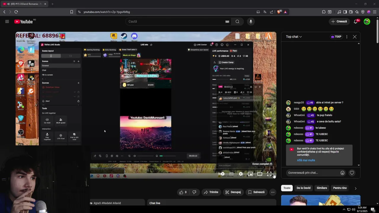Open the on-screen keyboard in search box
Viewport: 379px width, 213px height.
coord(227,22)
